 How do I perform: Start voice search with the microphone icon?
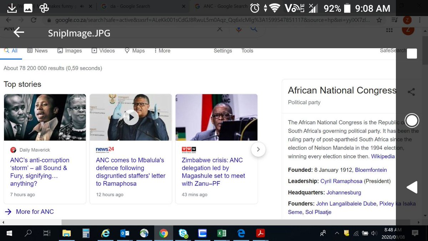[x=239, y=29]
